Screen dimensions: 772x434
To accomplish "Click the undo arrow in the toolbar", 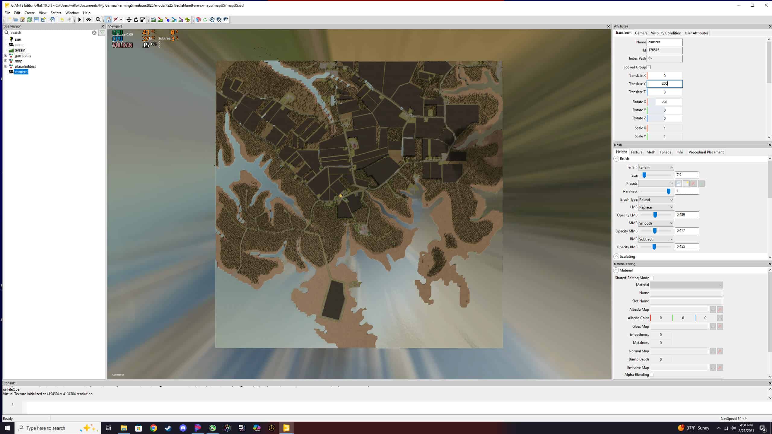I will click(62, 20).
